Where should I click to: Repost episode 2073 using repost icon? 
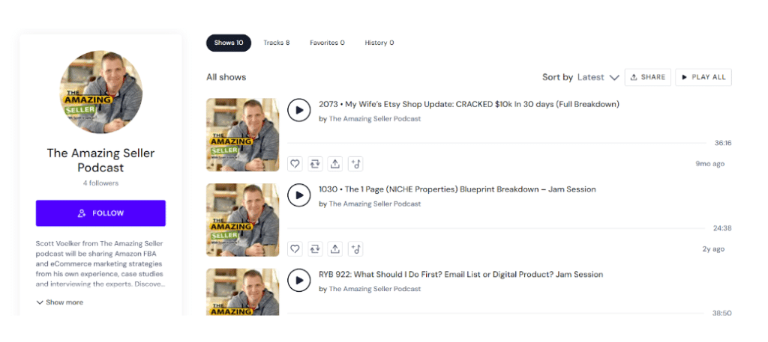click(316, 164)
